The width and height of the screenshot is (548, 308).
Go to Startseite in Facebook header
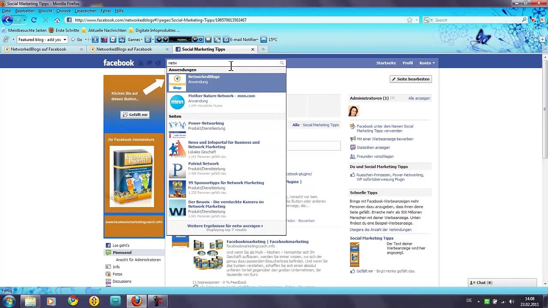386,63
